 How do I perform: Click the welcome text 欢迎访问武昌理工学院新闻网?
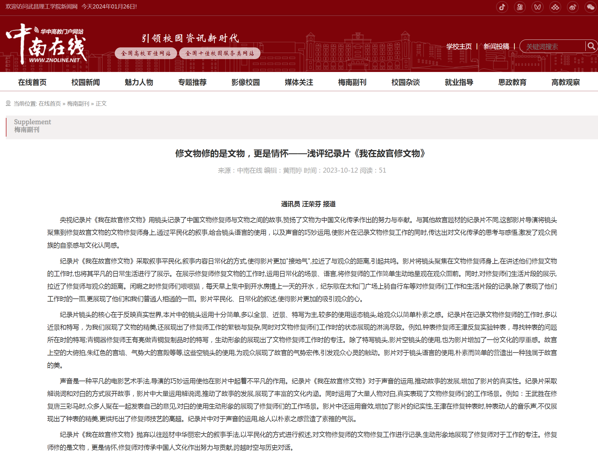pos(42,6)
